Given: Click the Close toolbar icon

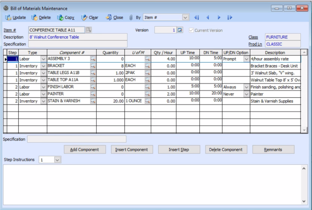Looking at the screenshot, I should 109,18.
